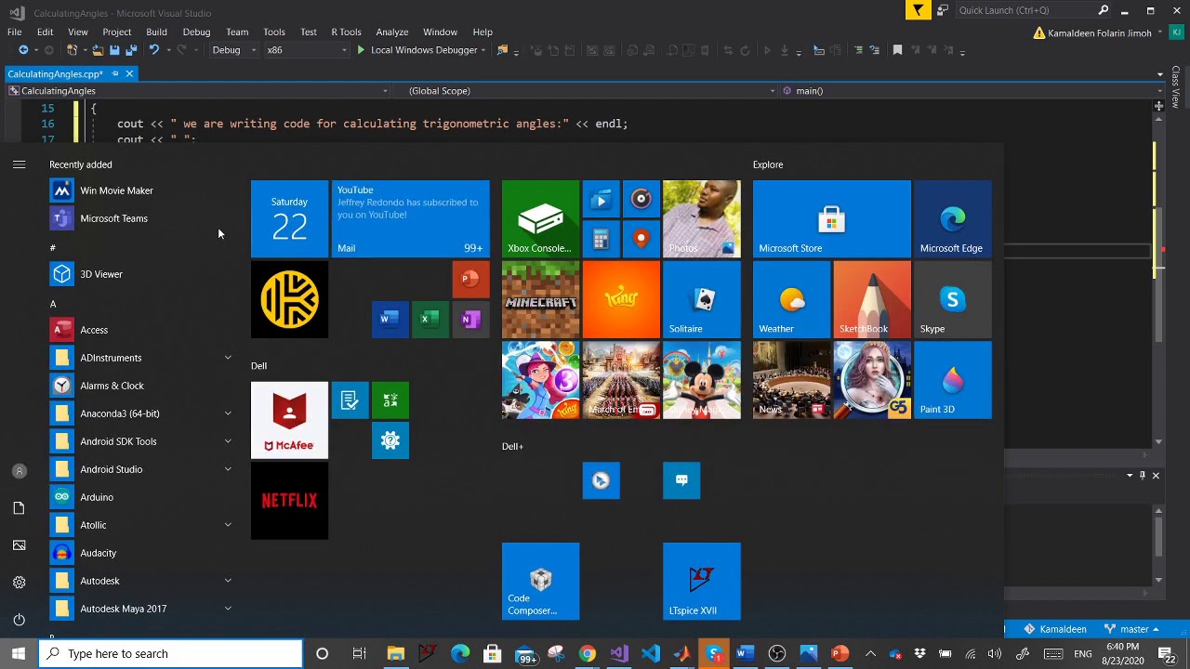Screen dimensions: 1190x669
Task: Expand the Start menu hamburger button
Action: 19,164
